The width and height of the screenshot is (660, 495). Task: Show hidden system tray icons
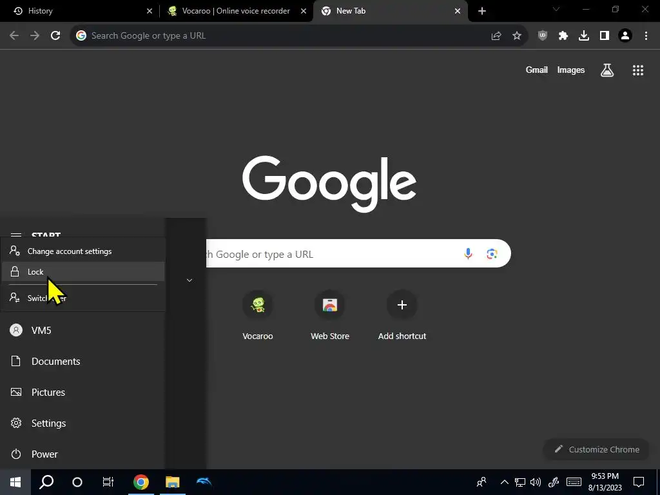coord(504,482)
